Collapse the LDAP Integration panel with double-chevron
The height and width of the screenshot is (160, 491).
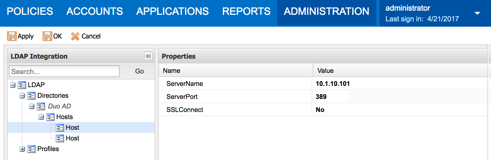pyautogui.click(x=148, y=56)
